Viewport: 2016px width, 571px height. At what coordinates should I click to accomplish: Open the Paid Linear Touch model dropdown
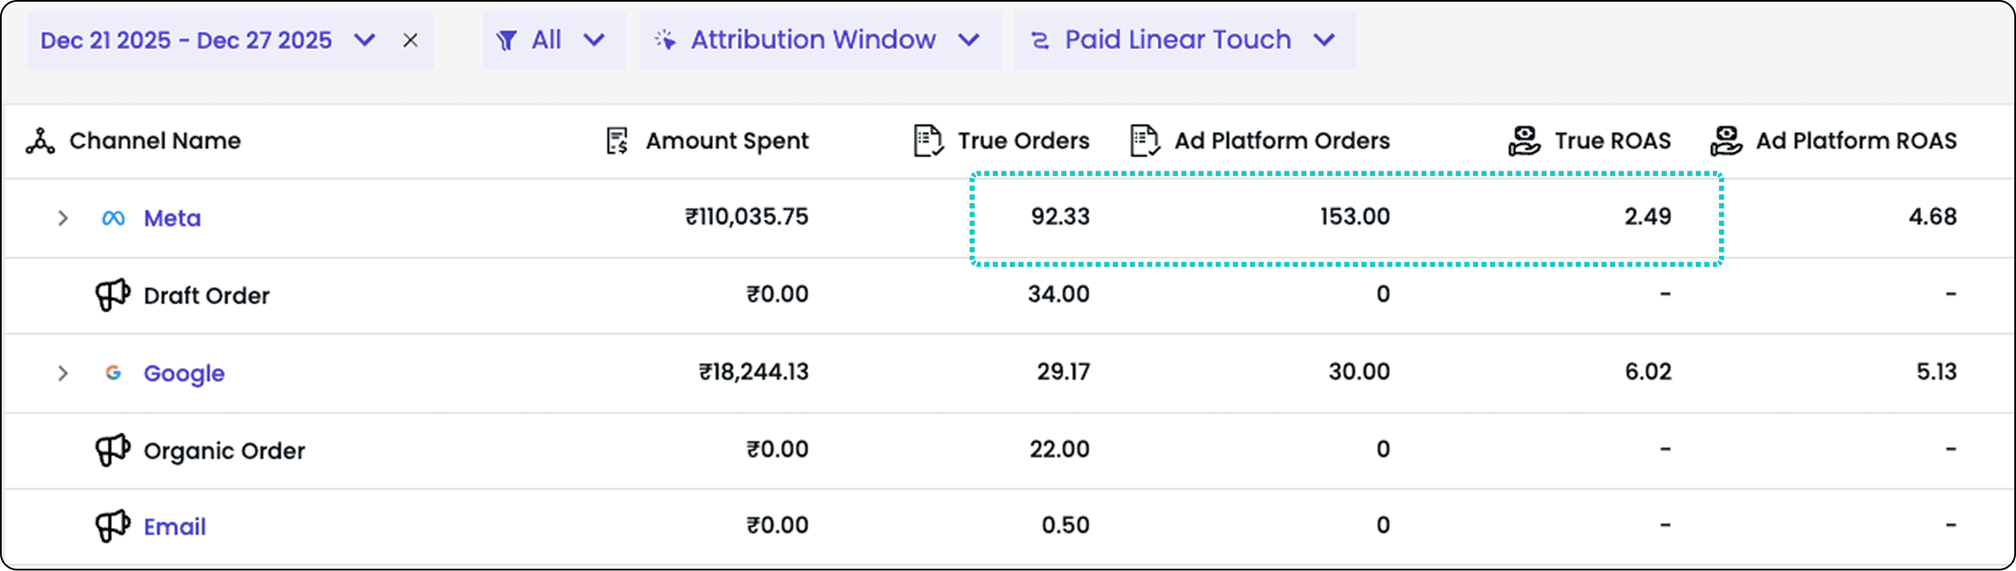[x=1185, y=40]
